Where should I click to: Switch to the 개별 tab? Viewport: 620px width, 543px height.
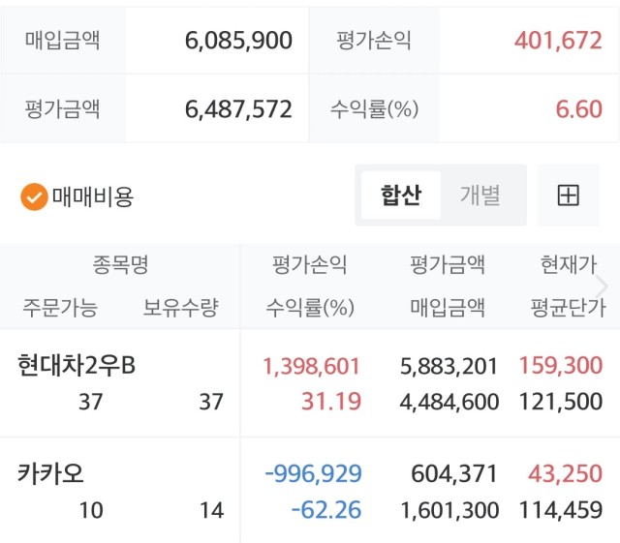(480, 196)
